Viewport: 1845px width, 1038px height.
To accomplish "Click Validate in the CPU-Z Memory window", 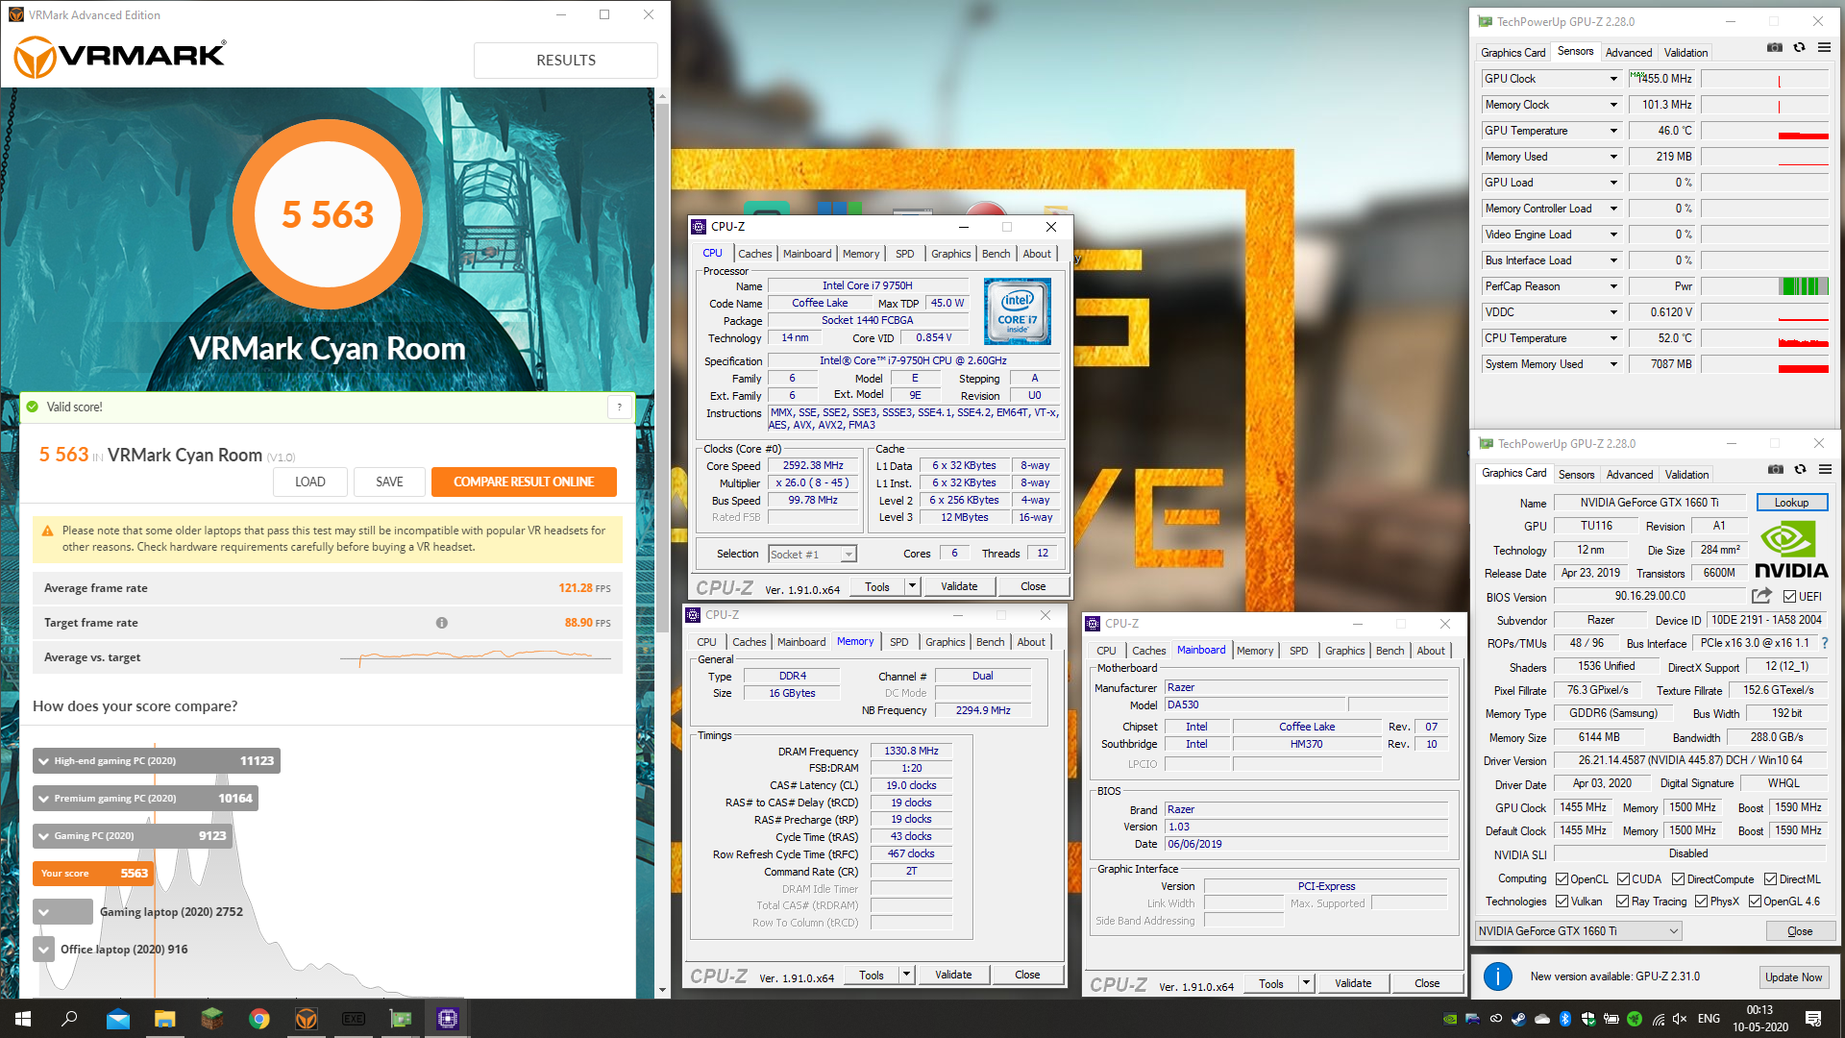I will point(953,975).
